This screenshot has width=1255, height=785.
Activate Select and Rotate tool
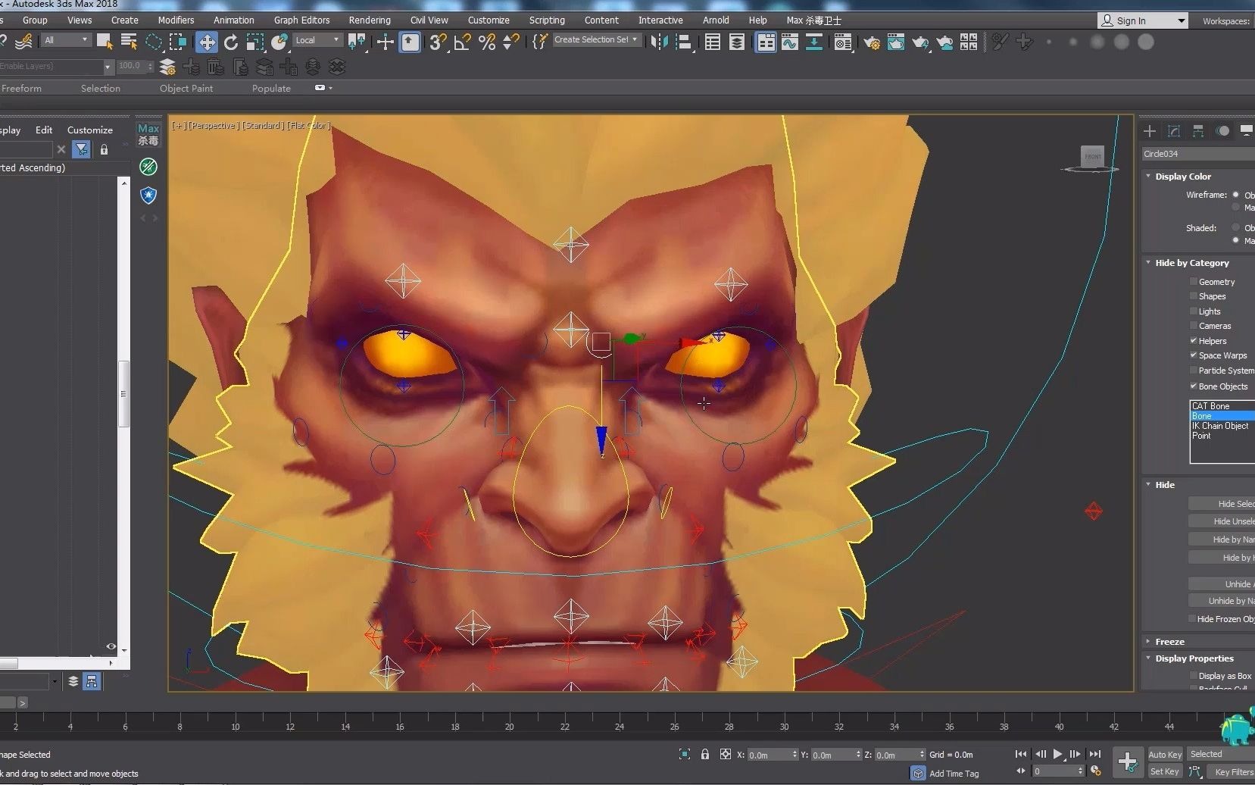click(x=231, y=42)
